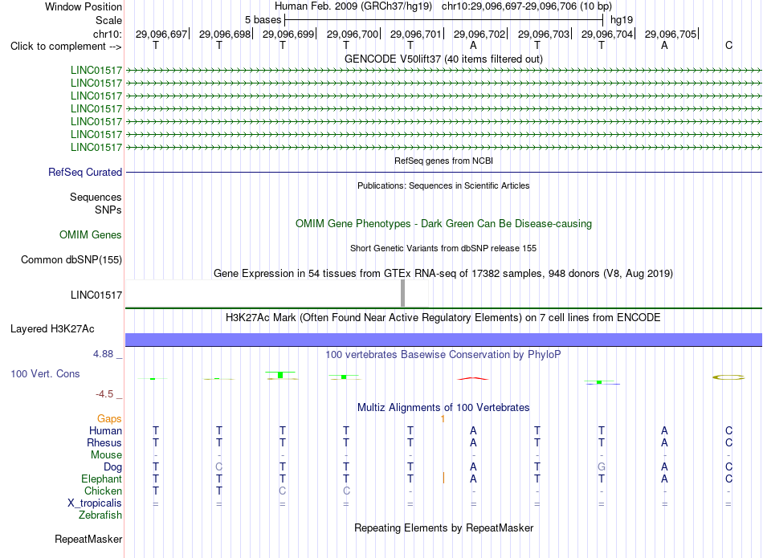Select the Rhesus alignment row label
Image resolution: width=763 pixels, height=558 pixels.
click(x=104, y=442)
